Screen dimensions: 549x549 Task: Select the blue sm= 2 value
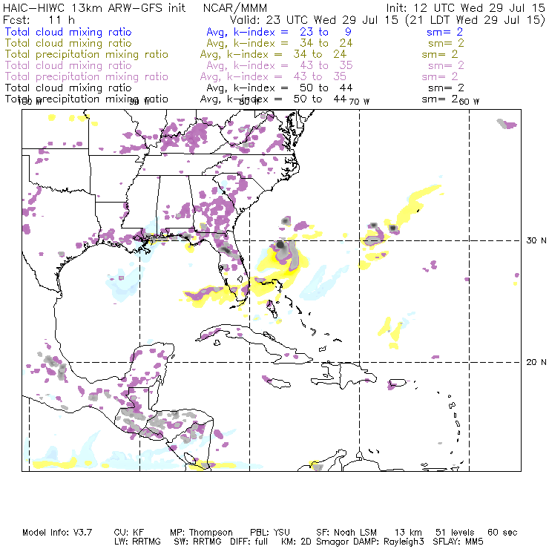tap(444, 32)
